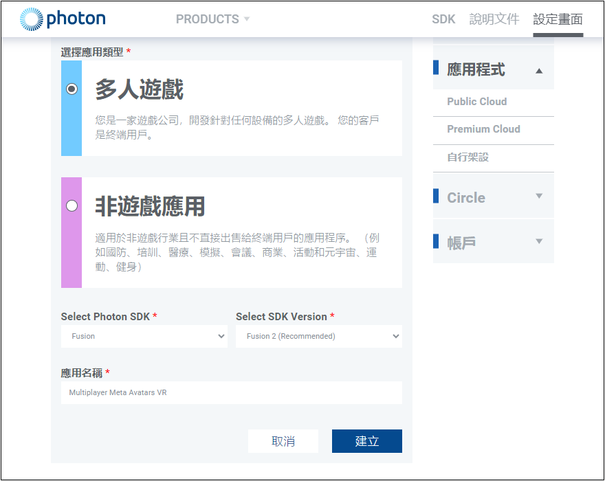Click the 多人遊戲 card heading
Image resolution: width=605 pixels, height=481 pixels.
140,89
